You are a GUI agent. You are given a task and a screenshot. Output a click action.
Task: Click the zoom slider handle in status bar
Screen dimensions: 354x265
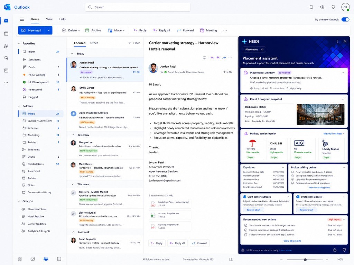305,259
